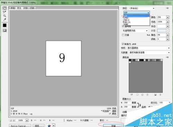Click the 预览 preview button
173x127 pixels.
38,126
